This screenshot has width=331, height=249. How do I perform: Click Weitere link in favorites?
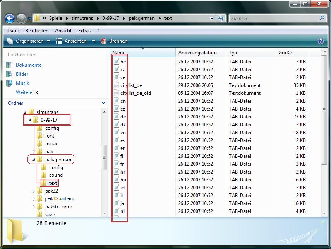[x=24, y=92]
